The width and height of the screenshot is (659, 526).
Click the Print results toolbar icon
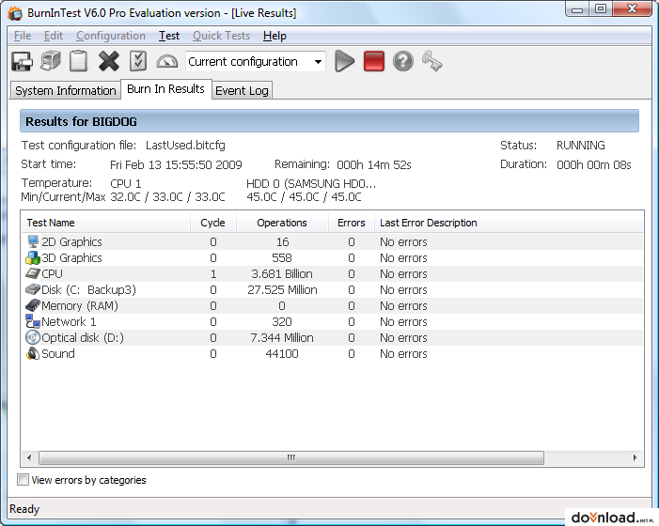(51, 61)
